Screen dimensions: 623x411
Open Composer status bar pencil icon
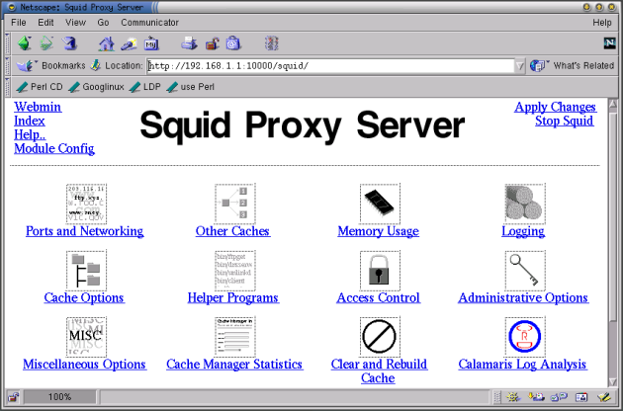(604, 397)
